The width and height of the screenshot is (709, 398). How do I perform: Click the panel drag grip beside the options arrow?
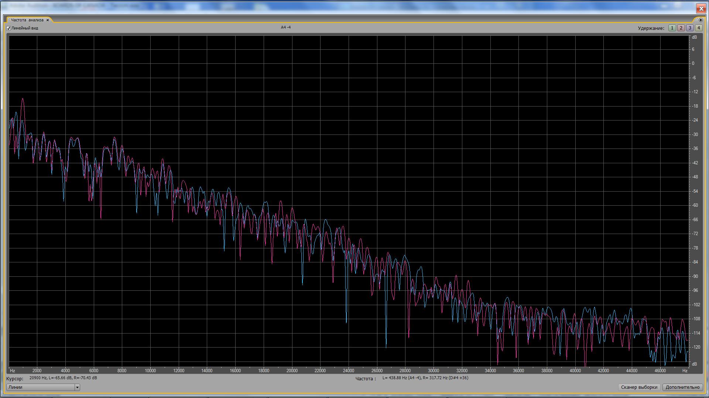tap(696, 20)
